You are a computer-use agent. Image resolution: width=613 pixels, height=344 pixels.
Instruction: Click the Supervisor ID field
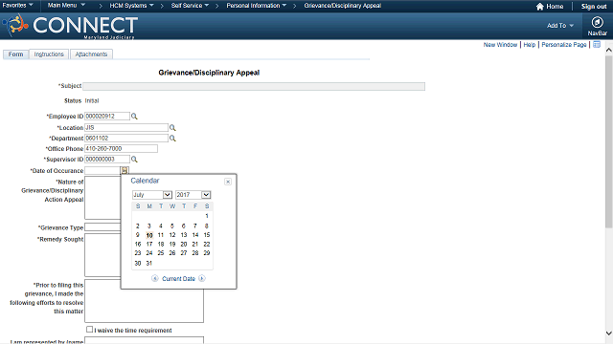pyautogui.click(x=107, y=160)
